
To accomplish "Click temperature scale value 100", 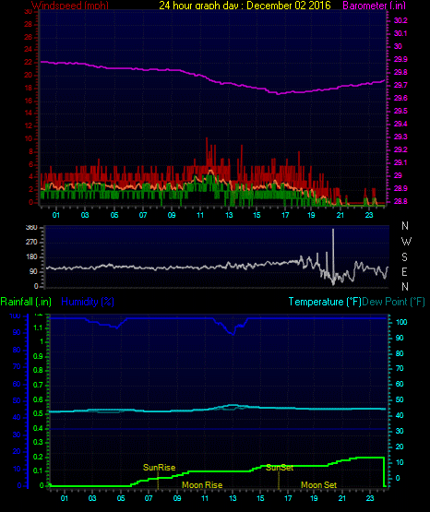I will point(401,322).
